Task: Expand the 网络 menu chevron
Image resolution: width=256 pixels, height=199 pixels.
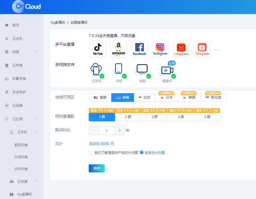Action: (x=37, y=51)
